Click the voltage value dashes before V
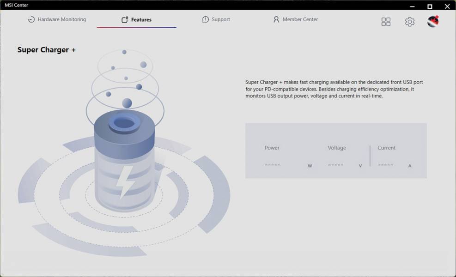Screen dimensions: 456x277 (x=335, y=165)
